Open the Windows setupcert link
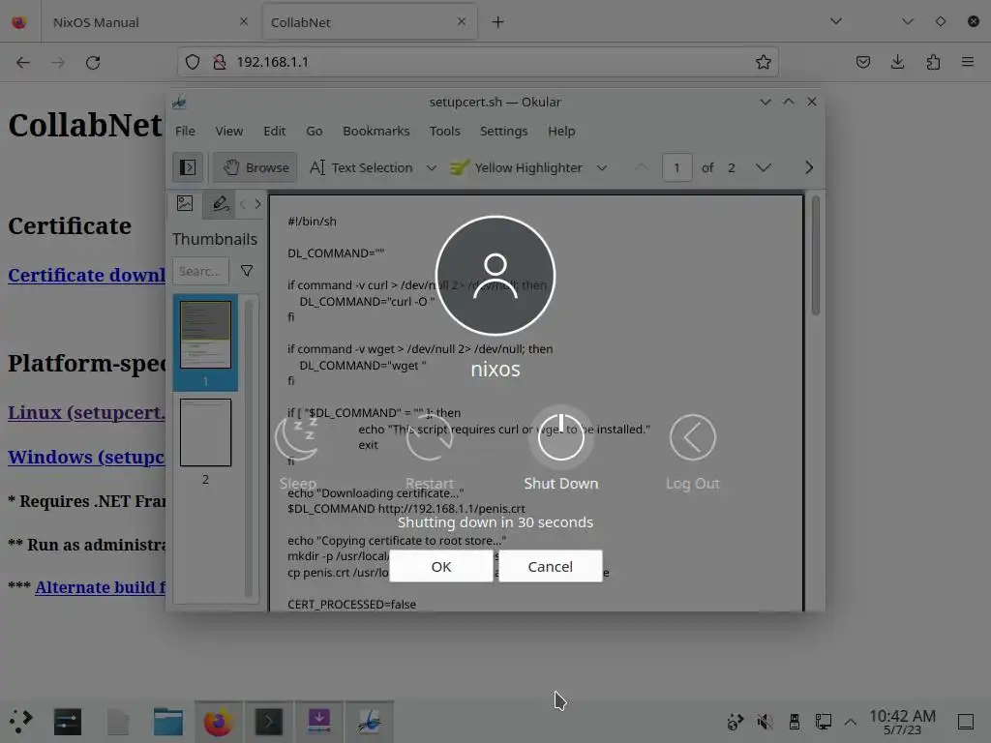The image size is (991, 743). coord(86,457)
